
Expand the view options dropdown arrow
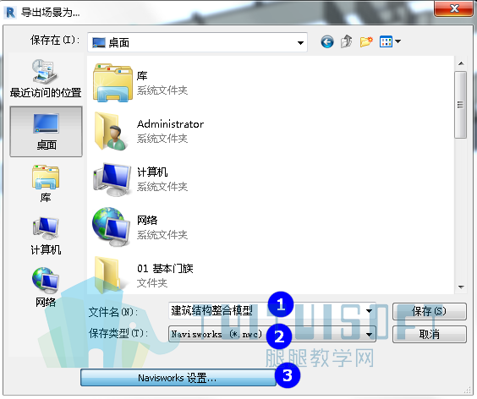pos(397,41)
